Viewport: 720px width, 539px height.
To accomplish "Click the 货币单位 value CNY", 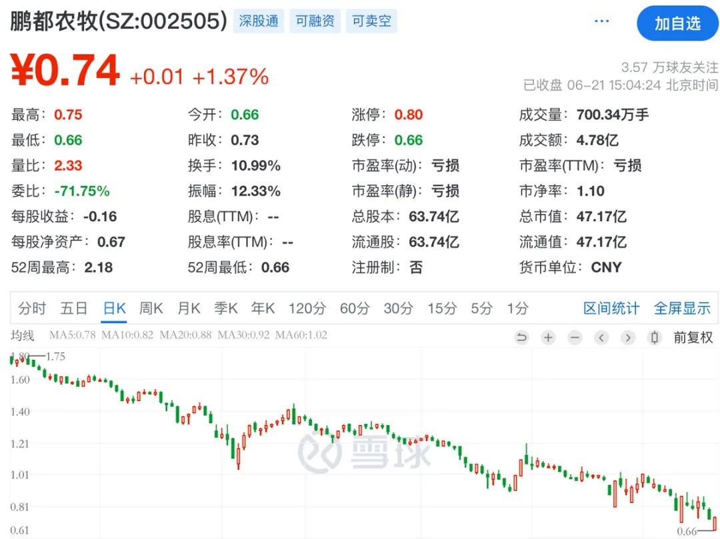I will tap(606, 267).
